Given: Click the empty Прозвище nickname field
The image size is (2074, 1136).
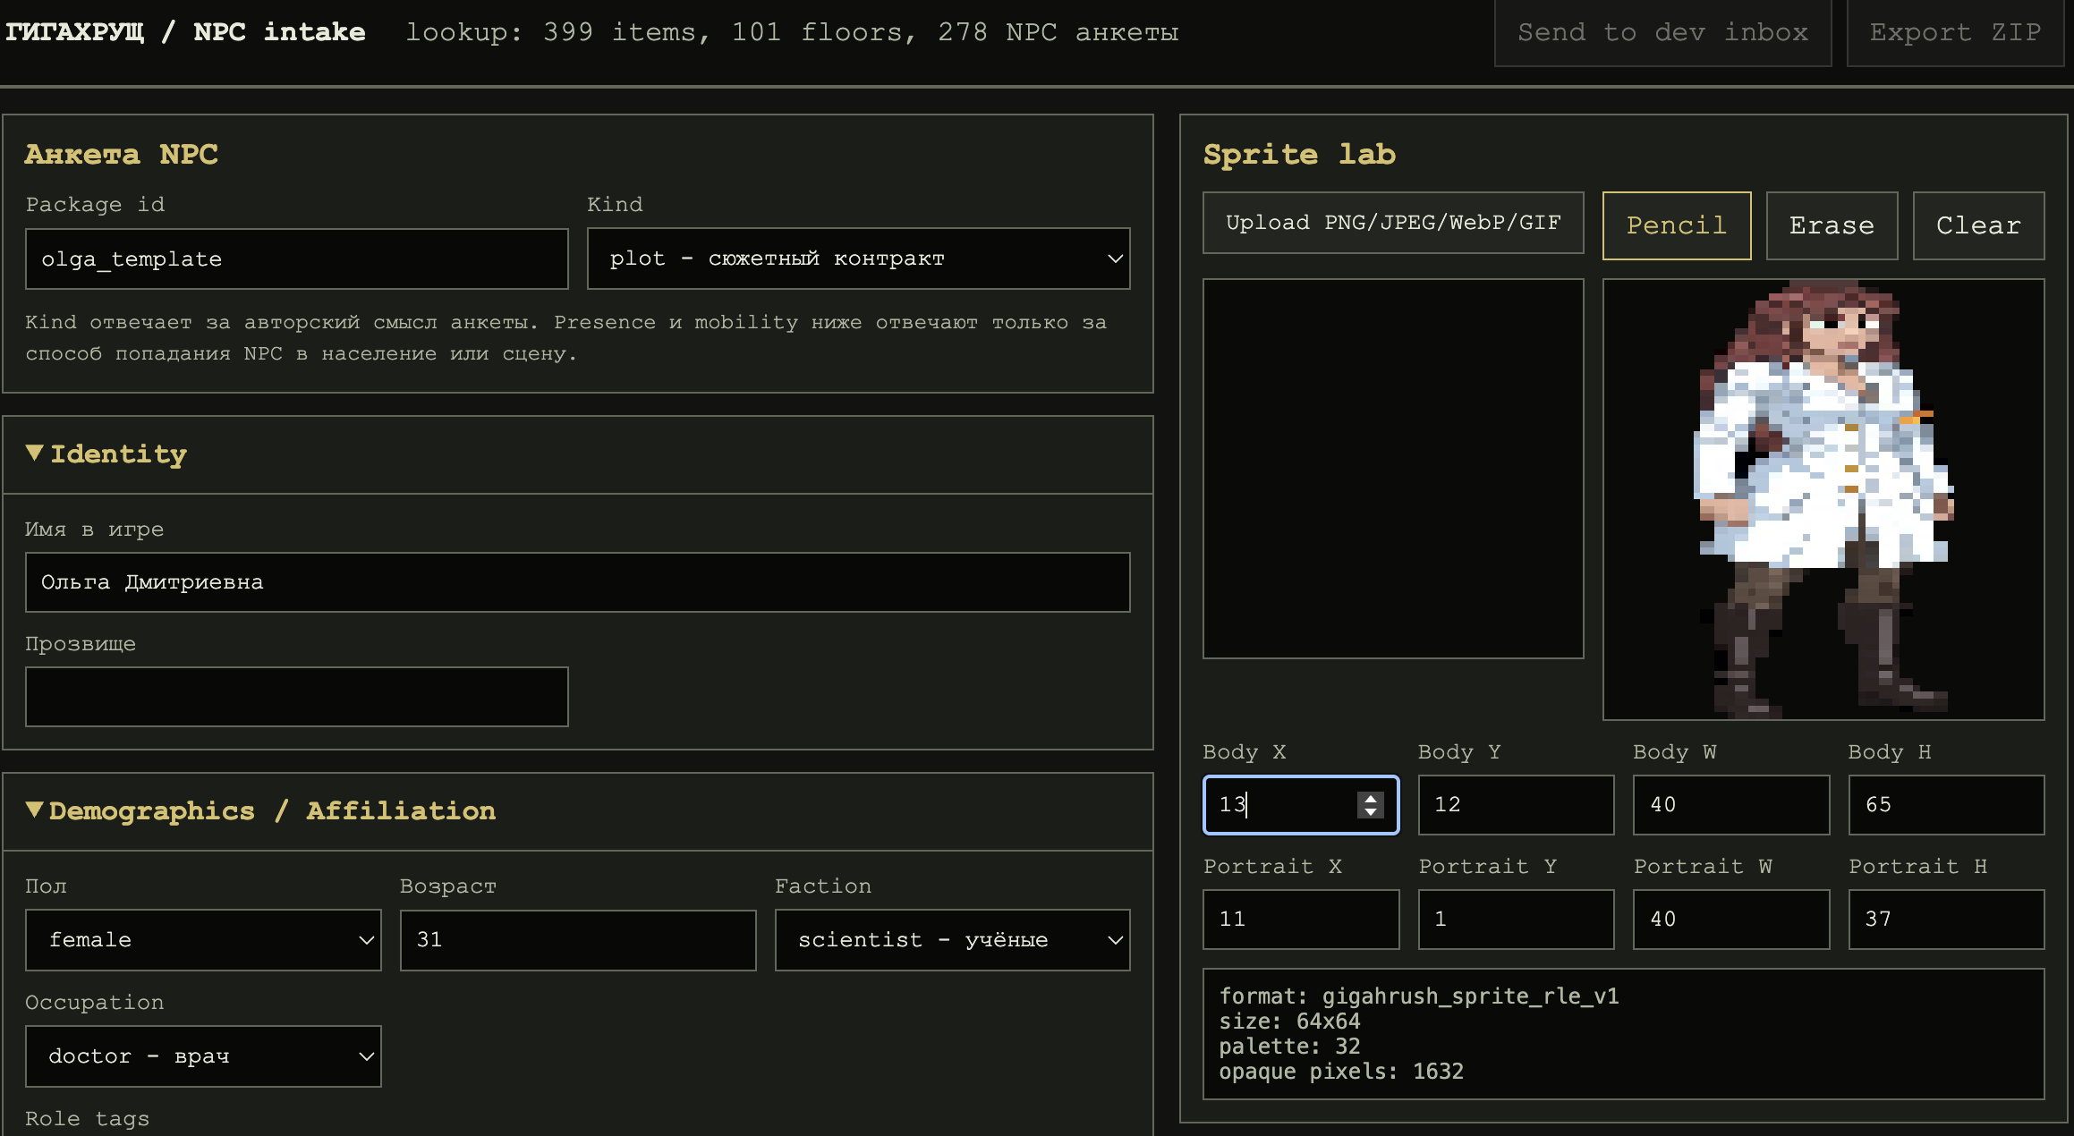Looking at the screenshot, I should point(296,697).
